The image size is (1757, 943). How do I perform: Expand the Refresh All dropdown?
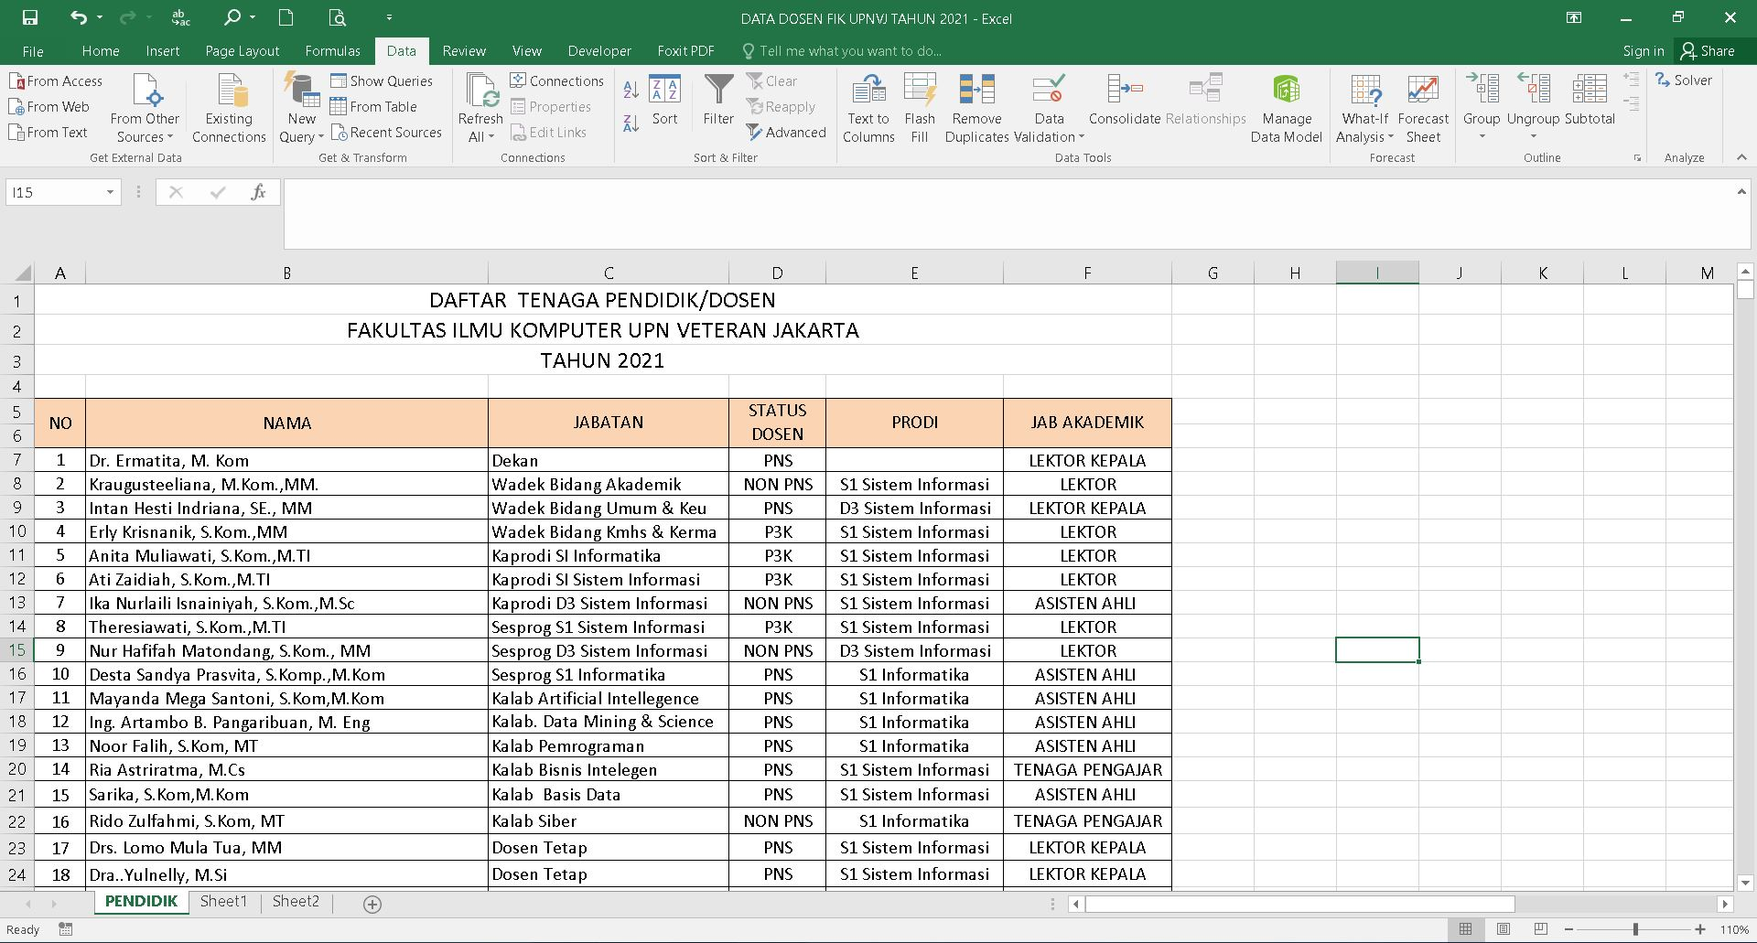491,137
